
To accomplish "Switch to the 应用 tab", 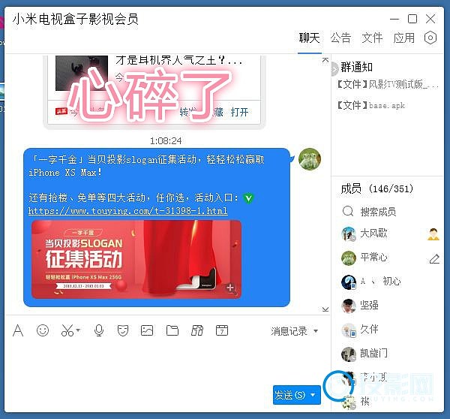I will coord(403,38).
